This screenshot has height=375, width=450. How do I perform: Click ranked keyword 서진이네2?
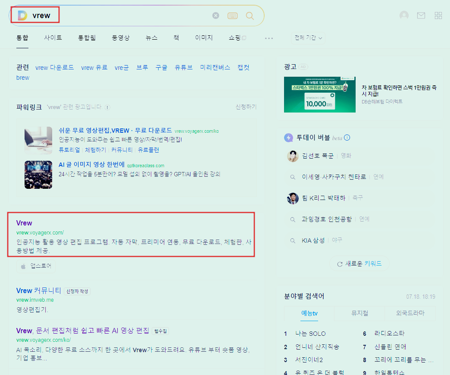point(309,360)
